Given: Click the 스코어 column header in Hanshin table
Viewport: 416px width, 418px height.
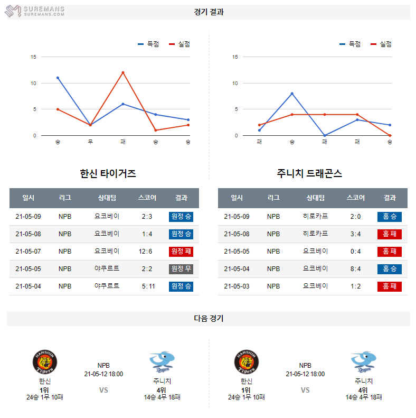Looking at the screenshot, I should click(x=147, y=198).
